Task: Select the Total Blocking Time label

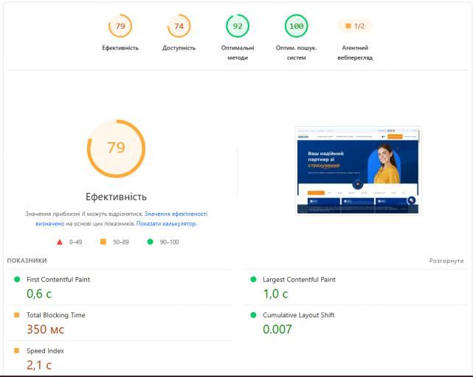Action: pos(56,315)
